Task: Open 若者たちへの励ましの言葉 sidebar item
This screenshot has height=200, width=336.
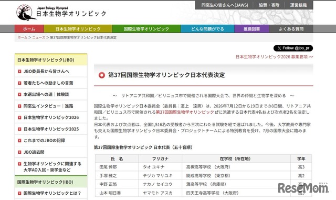Action: click(51, 83)
